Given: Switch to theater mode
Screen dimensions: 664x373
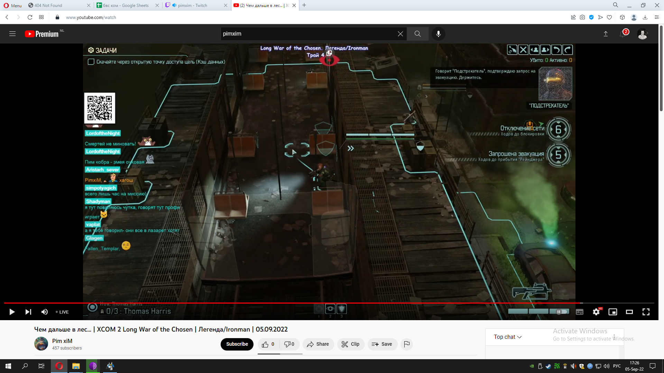Looking at the screenshot, I should [629, 312].
